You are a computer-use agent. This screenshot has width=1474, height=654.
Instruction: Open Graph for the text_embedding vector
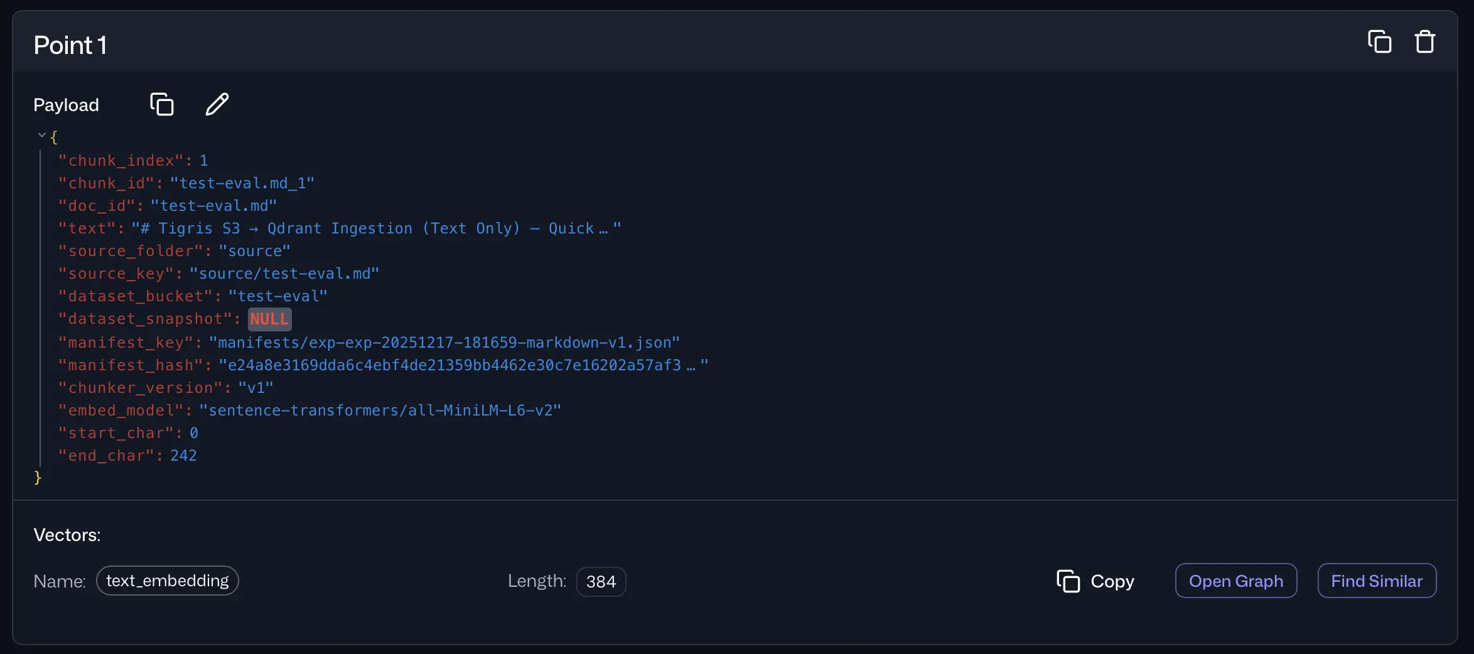point(1235,581)
